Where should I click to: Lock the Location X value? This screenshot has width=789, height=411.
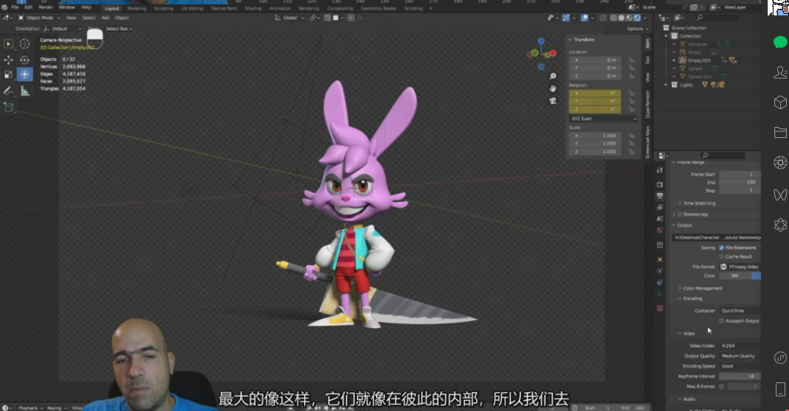pos(631,59)
